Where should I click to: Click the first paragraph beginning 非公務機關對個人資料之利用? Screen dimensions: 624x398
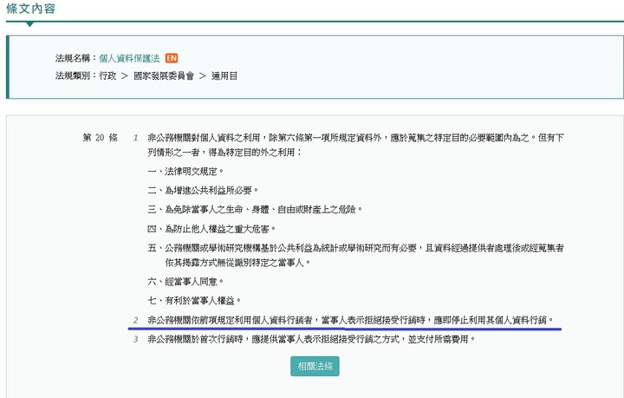[x=356, y=145]
